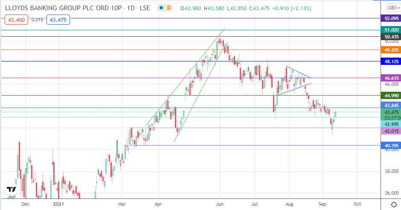Image resolution: width=401 pixels, height=210 pixels.
Task: Select the 46.615 purple price label
Action: [391, 78]
